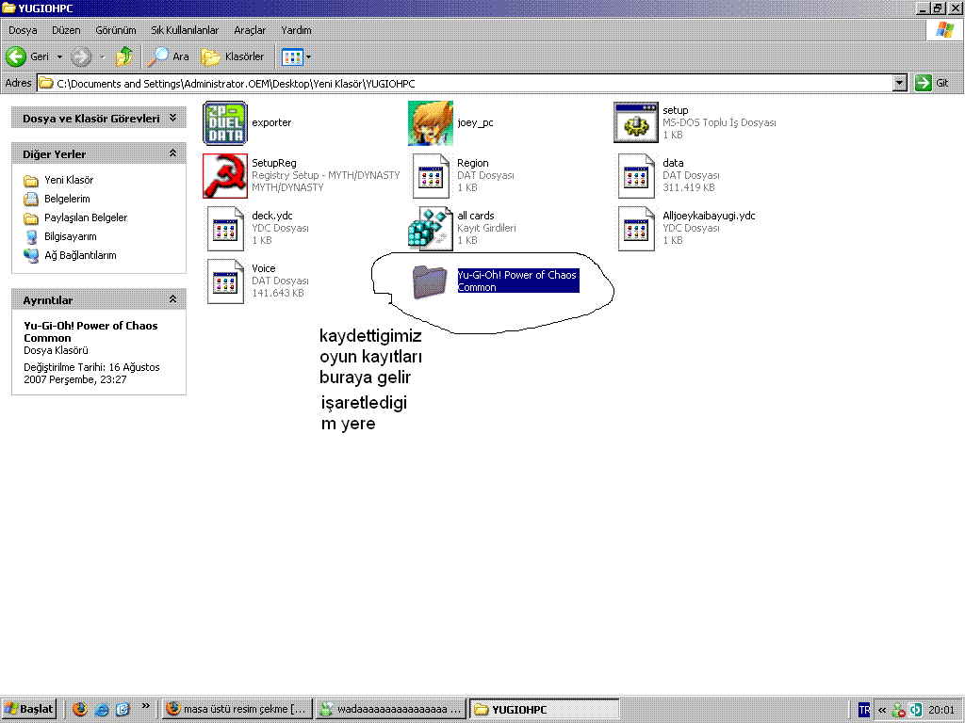Select the setup batch file icon
Image resolution: width=965 pixels, height=723 pixels.
[x=636, y=123]
